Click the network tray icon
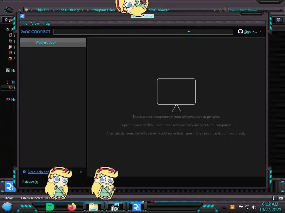Image resolution: width=285 pixels, height=213 pixels. pos(247,207)
